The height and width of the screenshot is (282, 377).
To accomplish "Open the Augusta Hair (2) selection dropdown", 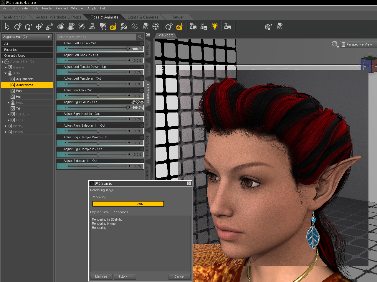I will tap(27, 37).
